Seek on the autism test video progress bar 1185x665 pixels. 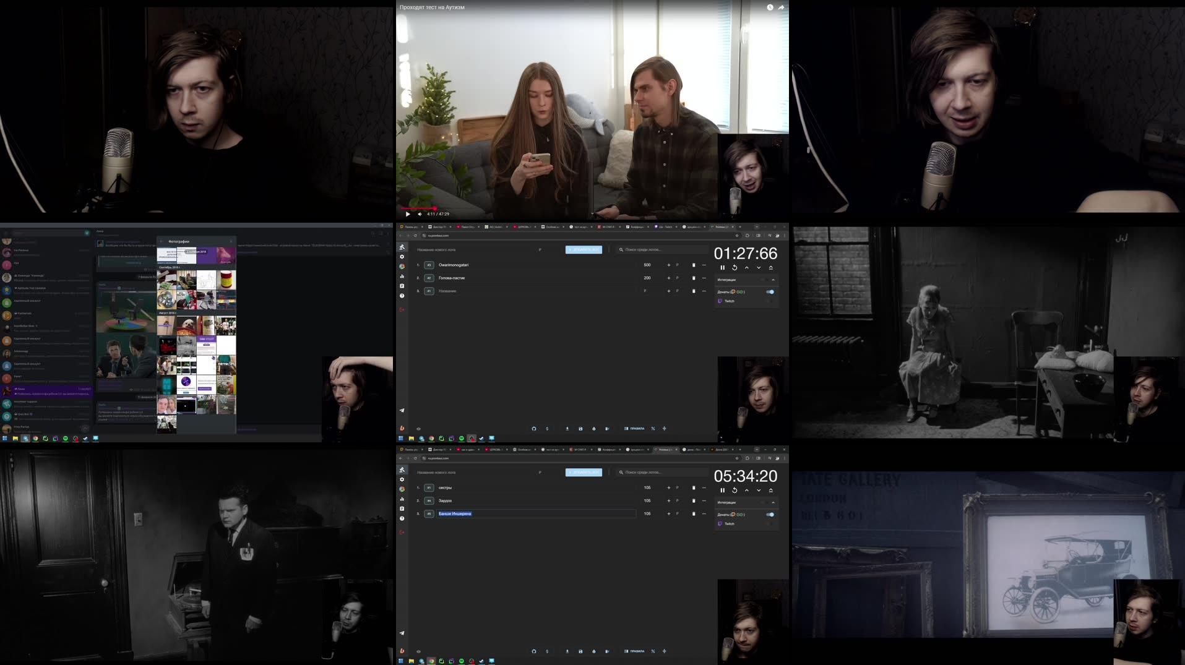point(592,208)
